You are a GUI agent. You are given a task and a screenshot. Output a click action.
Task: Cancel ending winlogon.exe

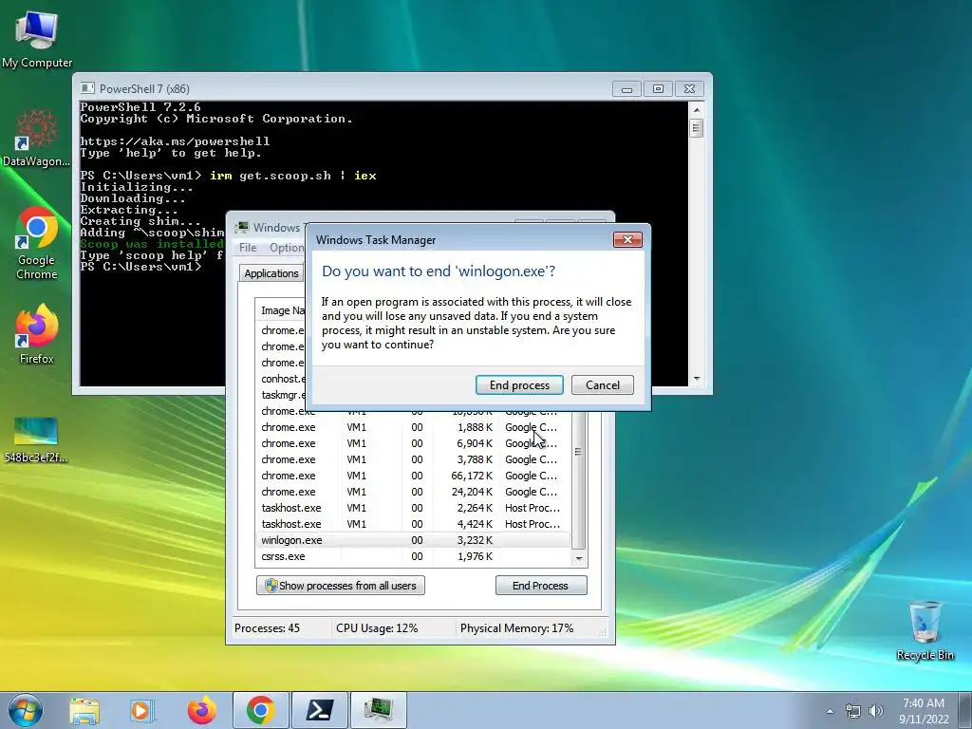pyautogui.click(x=603, y=385)
